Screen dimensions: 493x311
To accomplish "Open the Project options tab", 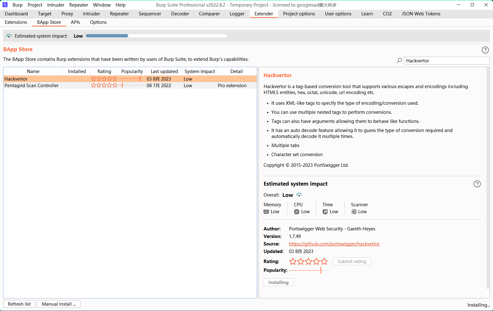I will 299,14.
